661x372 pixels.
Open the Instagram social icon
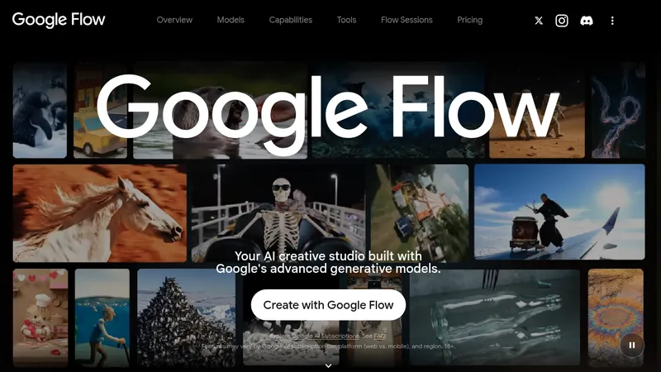point(562,21)
